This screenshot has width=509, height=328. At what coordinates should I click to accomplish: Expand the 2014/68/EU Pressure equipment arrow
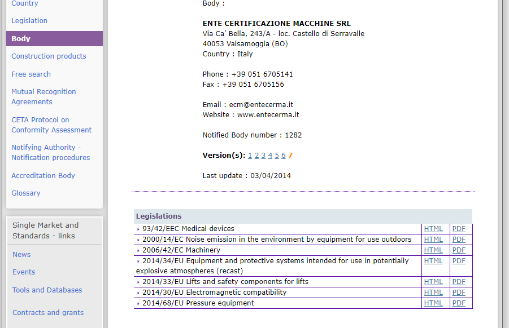pos(138,304)
